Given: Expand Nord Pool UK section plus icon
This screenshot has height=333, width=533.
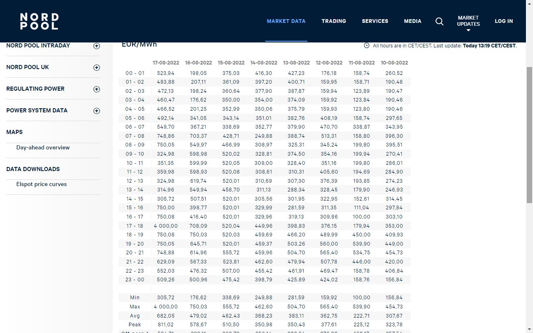Looking at the screenshot, I should coord(97,67).
